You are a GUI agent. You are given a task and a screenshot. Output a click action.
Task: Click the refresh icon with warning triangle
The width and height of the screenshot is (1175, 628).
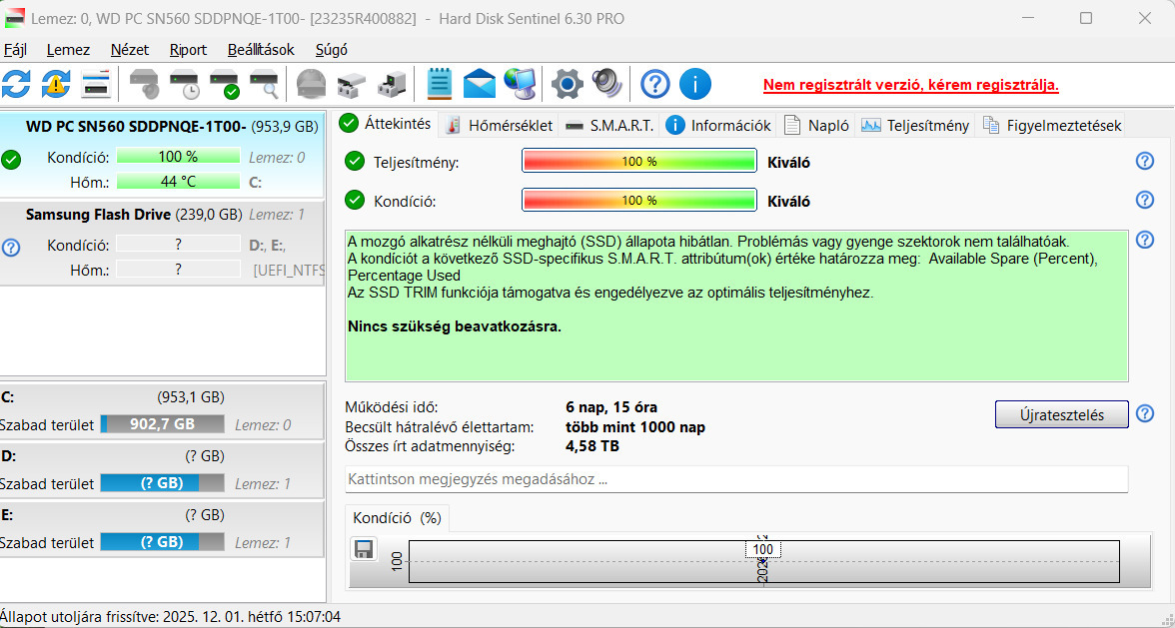coord(56,84)
